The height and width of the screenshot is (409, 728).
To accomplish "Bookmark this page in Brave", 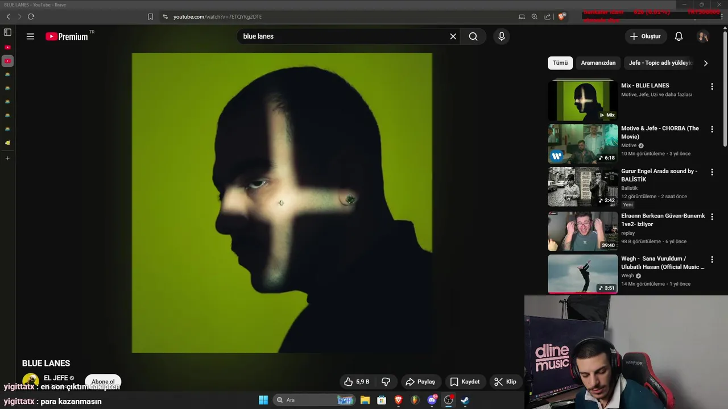I will (x=150, y=16).
